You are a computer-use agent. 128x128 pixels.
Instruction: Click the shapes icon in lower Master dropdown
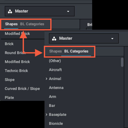coord(54,38)
